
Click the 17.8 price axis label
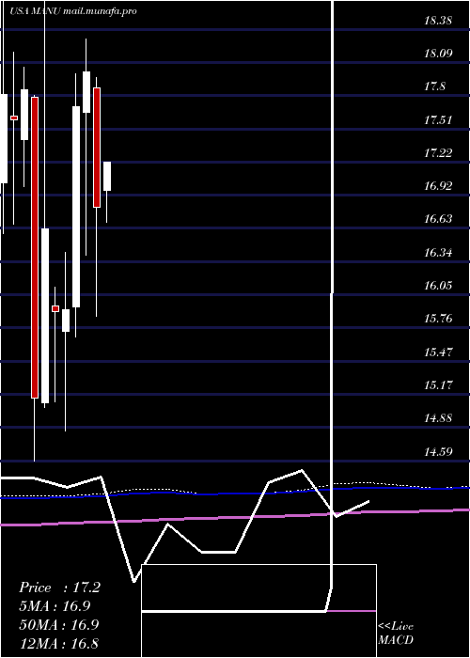[x=434, y=86]
